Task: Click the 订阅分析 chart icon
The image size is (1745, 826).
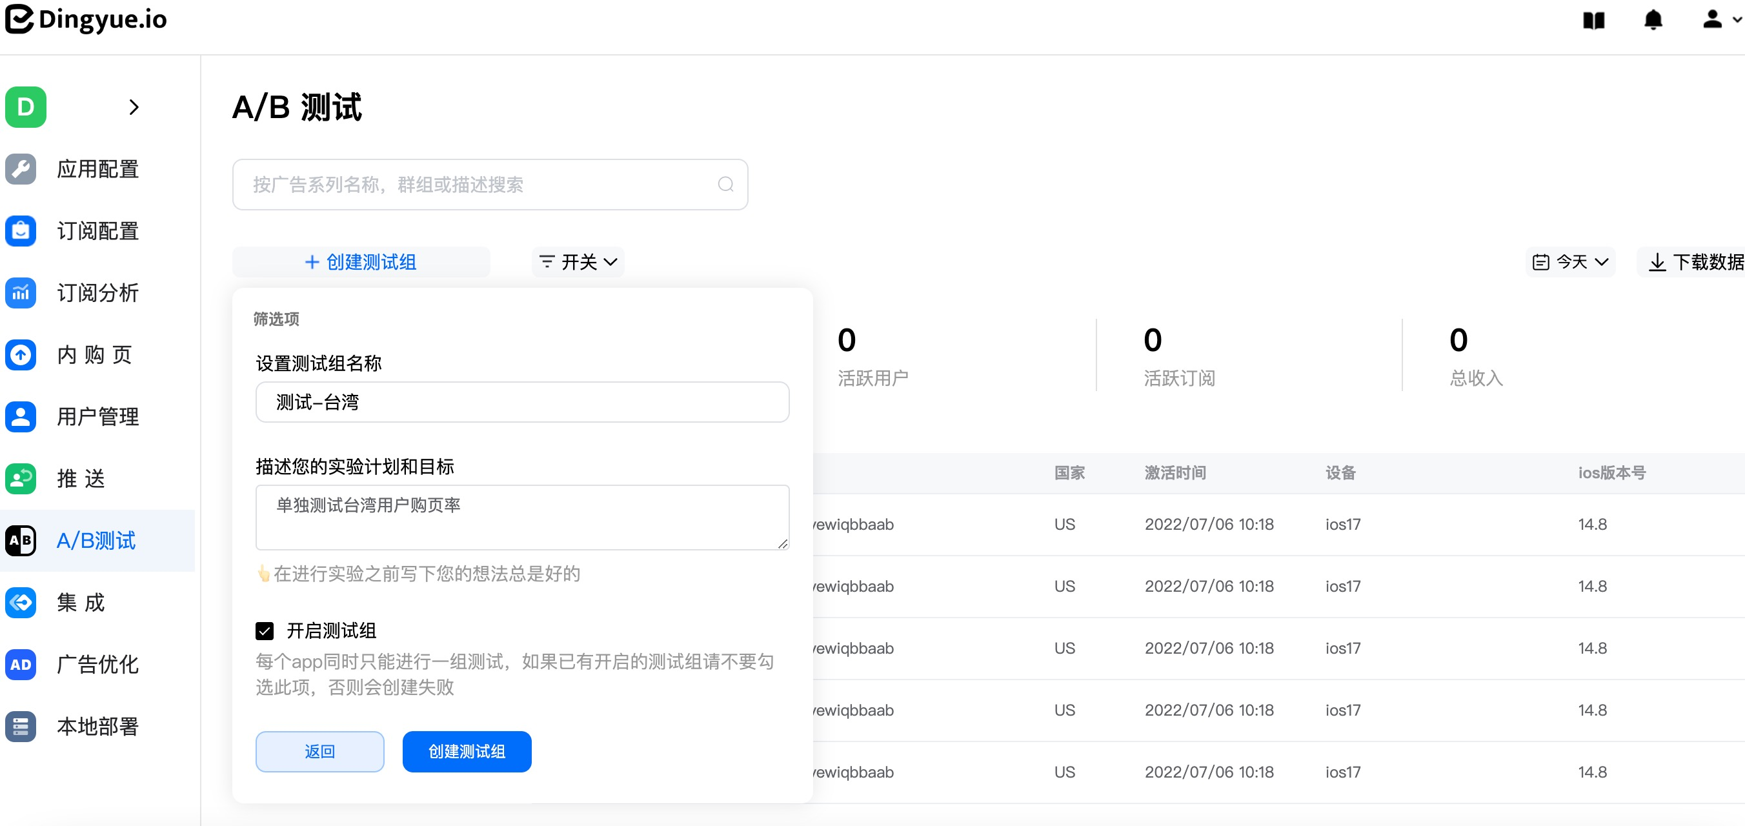Action: click(x=21, y=293)
